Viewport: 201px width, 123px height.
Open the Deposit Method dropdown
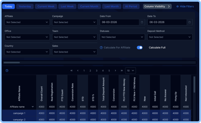pyautogui.click(x=170, y=37)
